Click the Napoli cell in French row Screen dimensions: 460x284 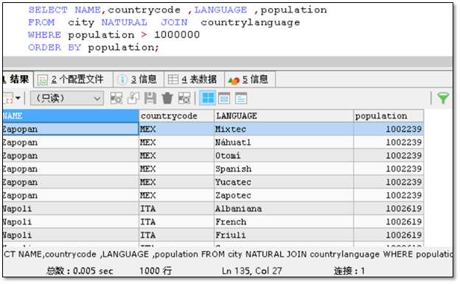click(71, 222)
